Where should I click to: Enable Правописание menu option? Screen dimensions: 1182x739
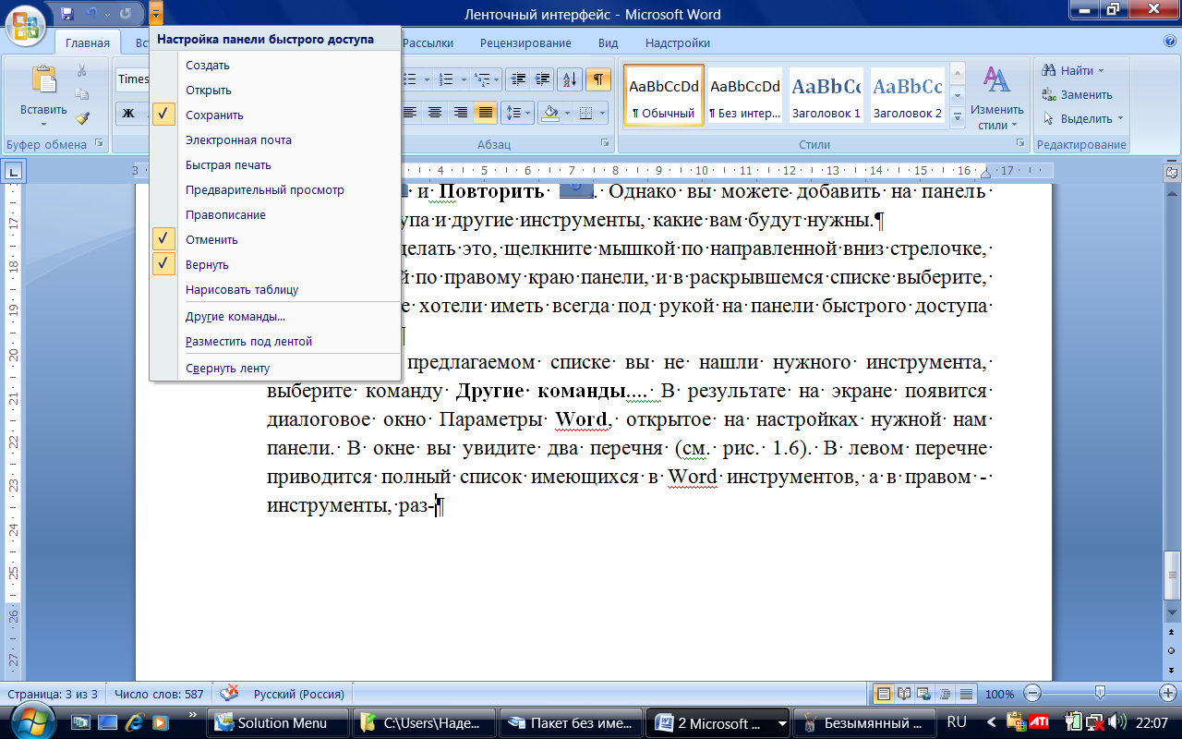[275, 215]
